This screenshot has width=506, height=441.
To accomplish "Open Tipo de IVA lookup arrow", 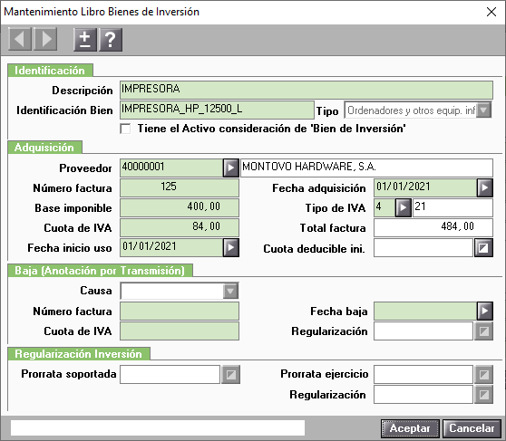I will [x=403, y=207].
